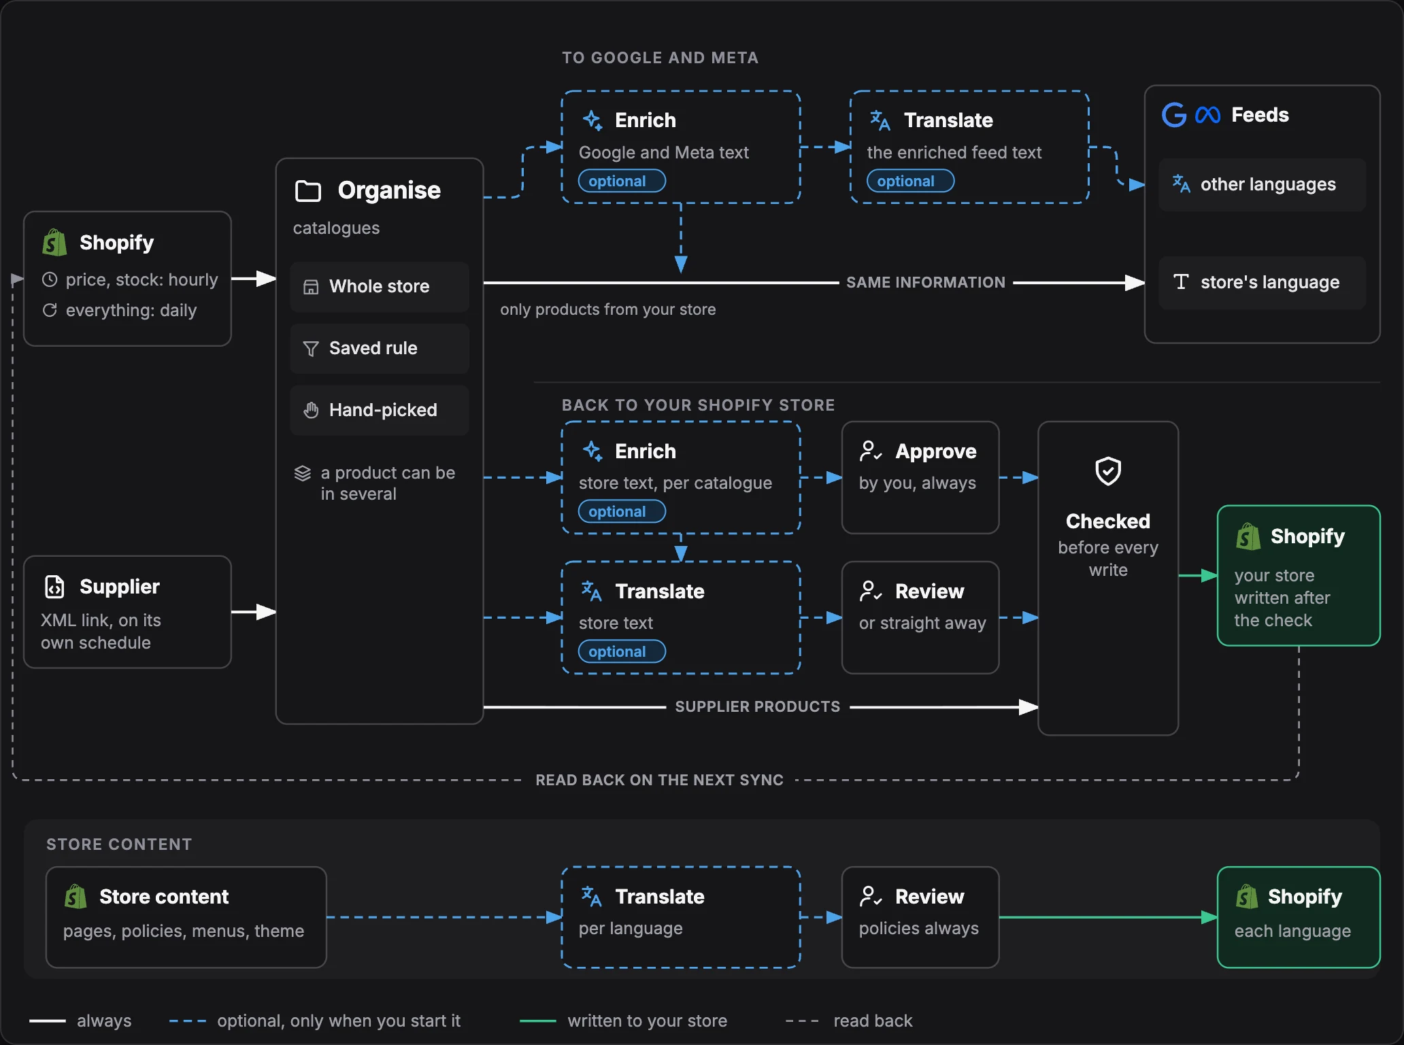Screen dimensions: 1404x1045
Task: Click the XML file icon in Supplier card
Action: point(54,586)
